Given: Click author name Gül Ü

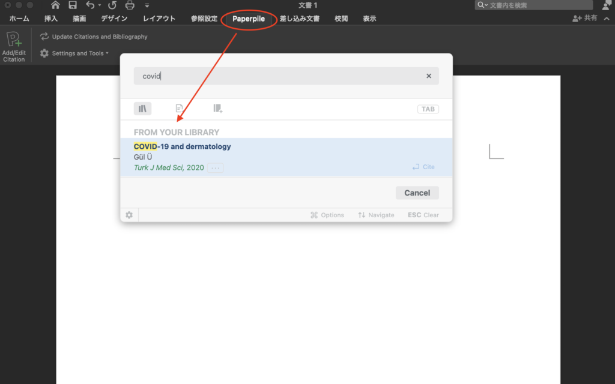Looking at the screenshot, I should point(143,157).
